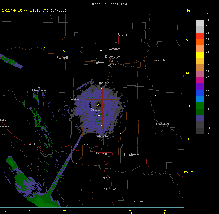
Task: Select the RockyMH label
Action: coord(62,58)
